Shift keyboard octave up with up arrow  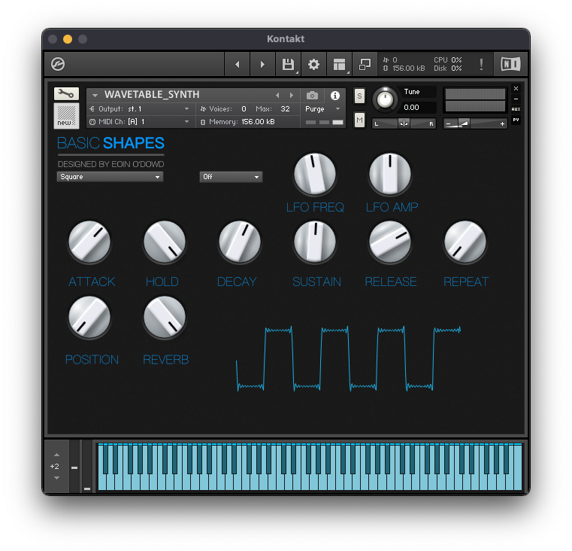coord(56,455)
